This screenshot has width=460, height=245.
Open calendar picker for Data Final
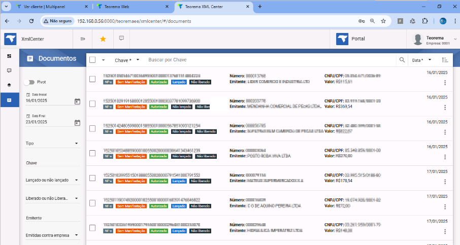click(77, 123)
